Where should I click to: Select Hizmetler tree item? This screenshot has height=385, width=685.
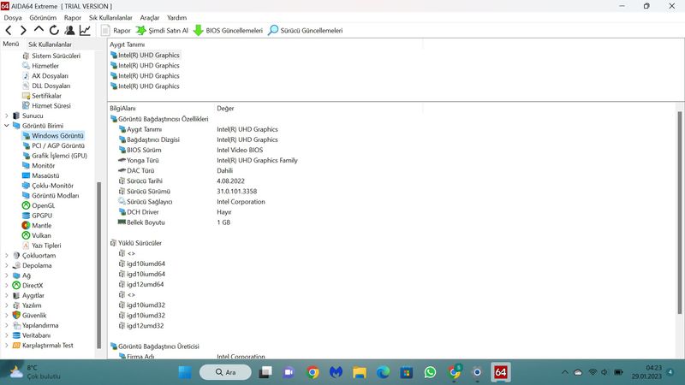pyautogui.click(x=40, y=66)
